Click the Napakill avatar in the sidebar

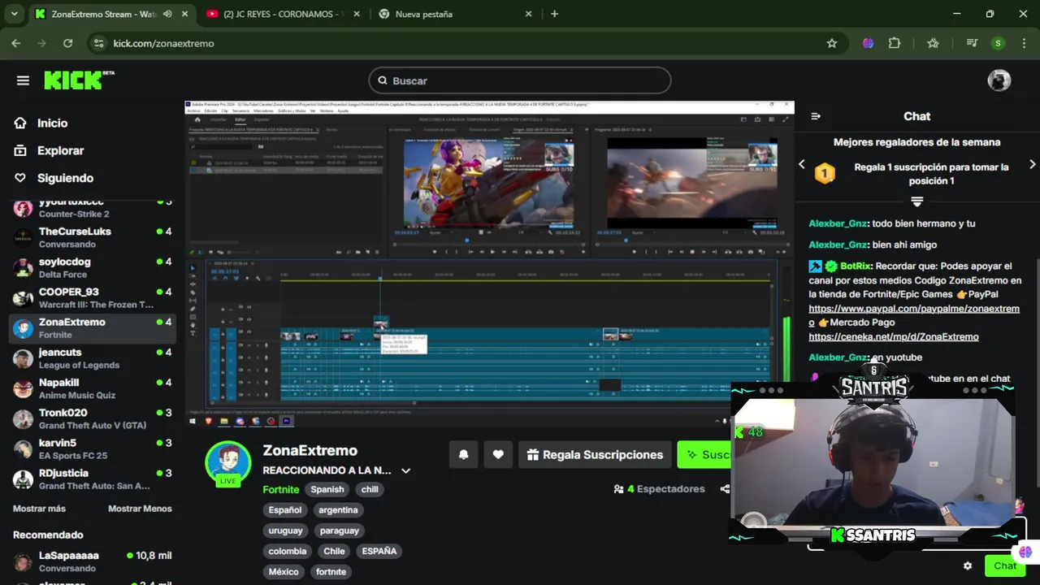tap(24, 388)
